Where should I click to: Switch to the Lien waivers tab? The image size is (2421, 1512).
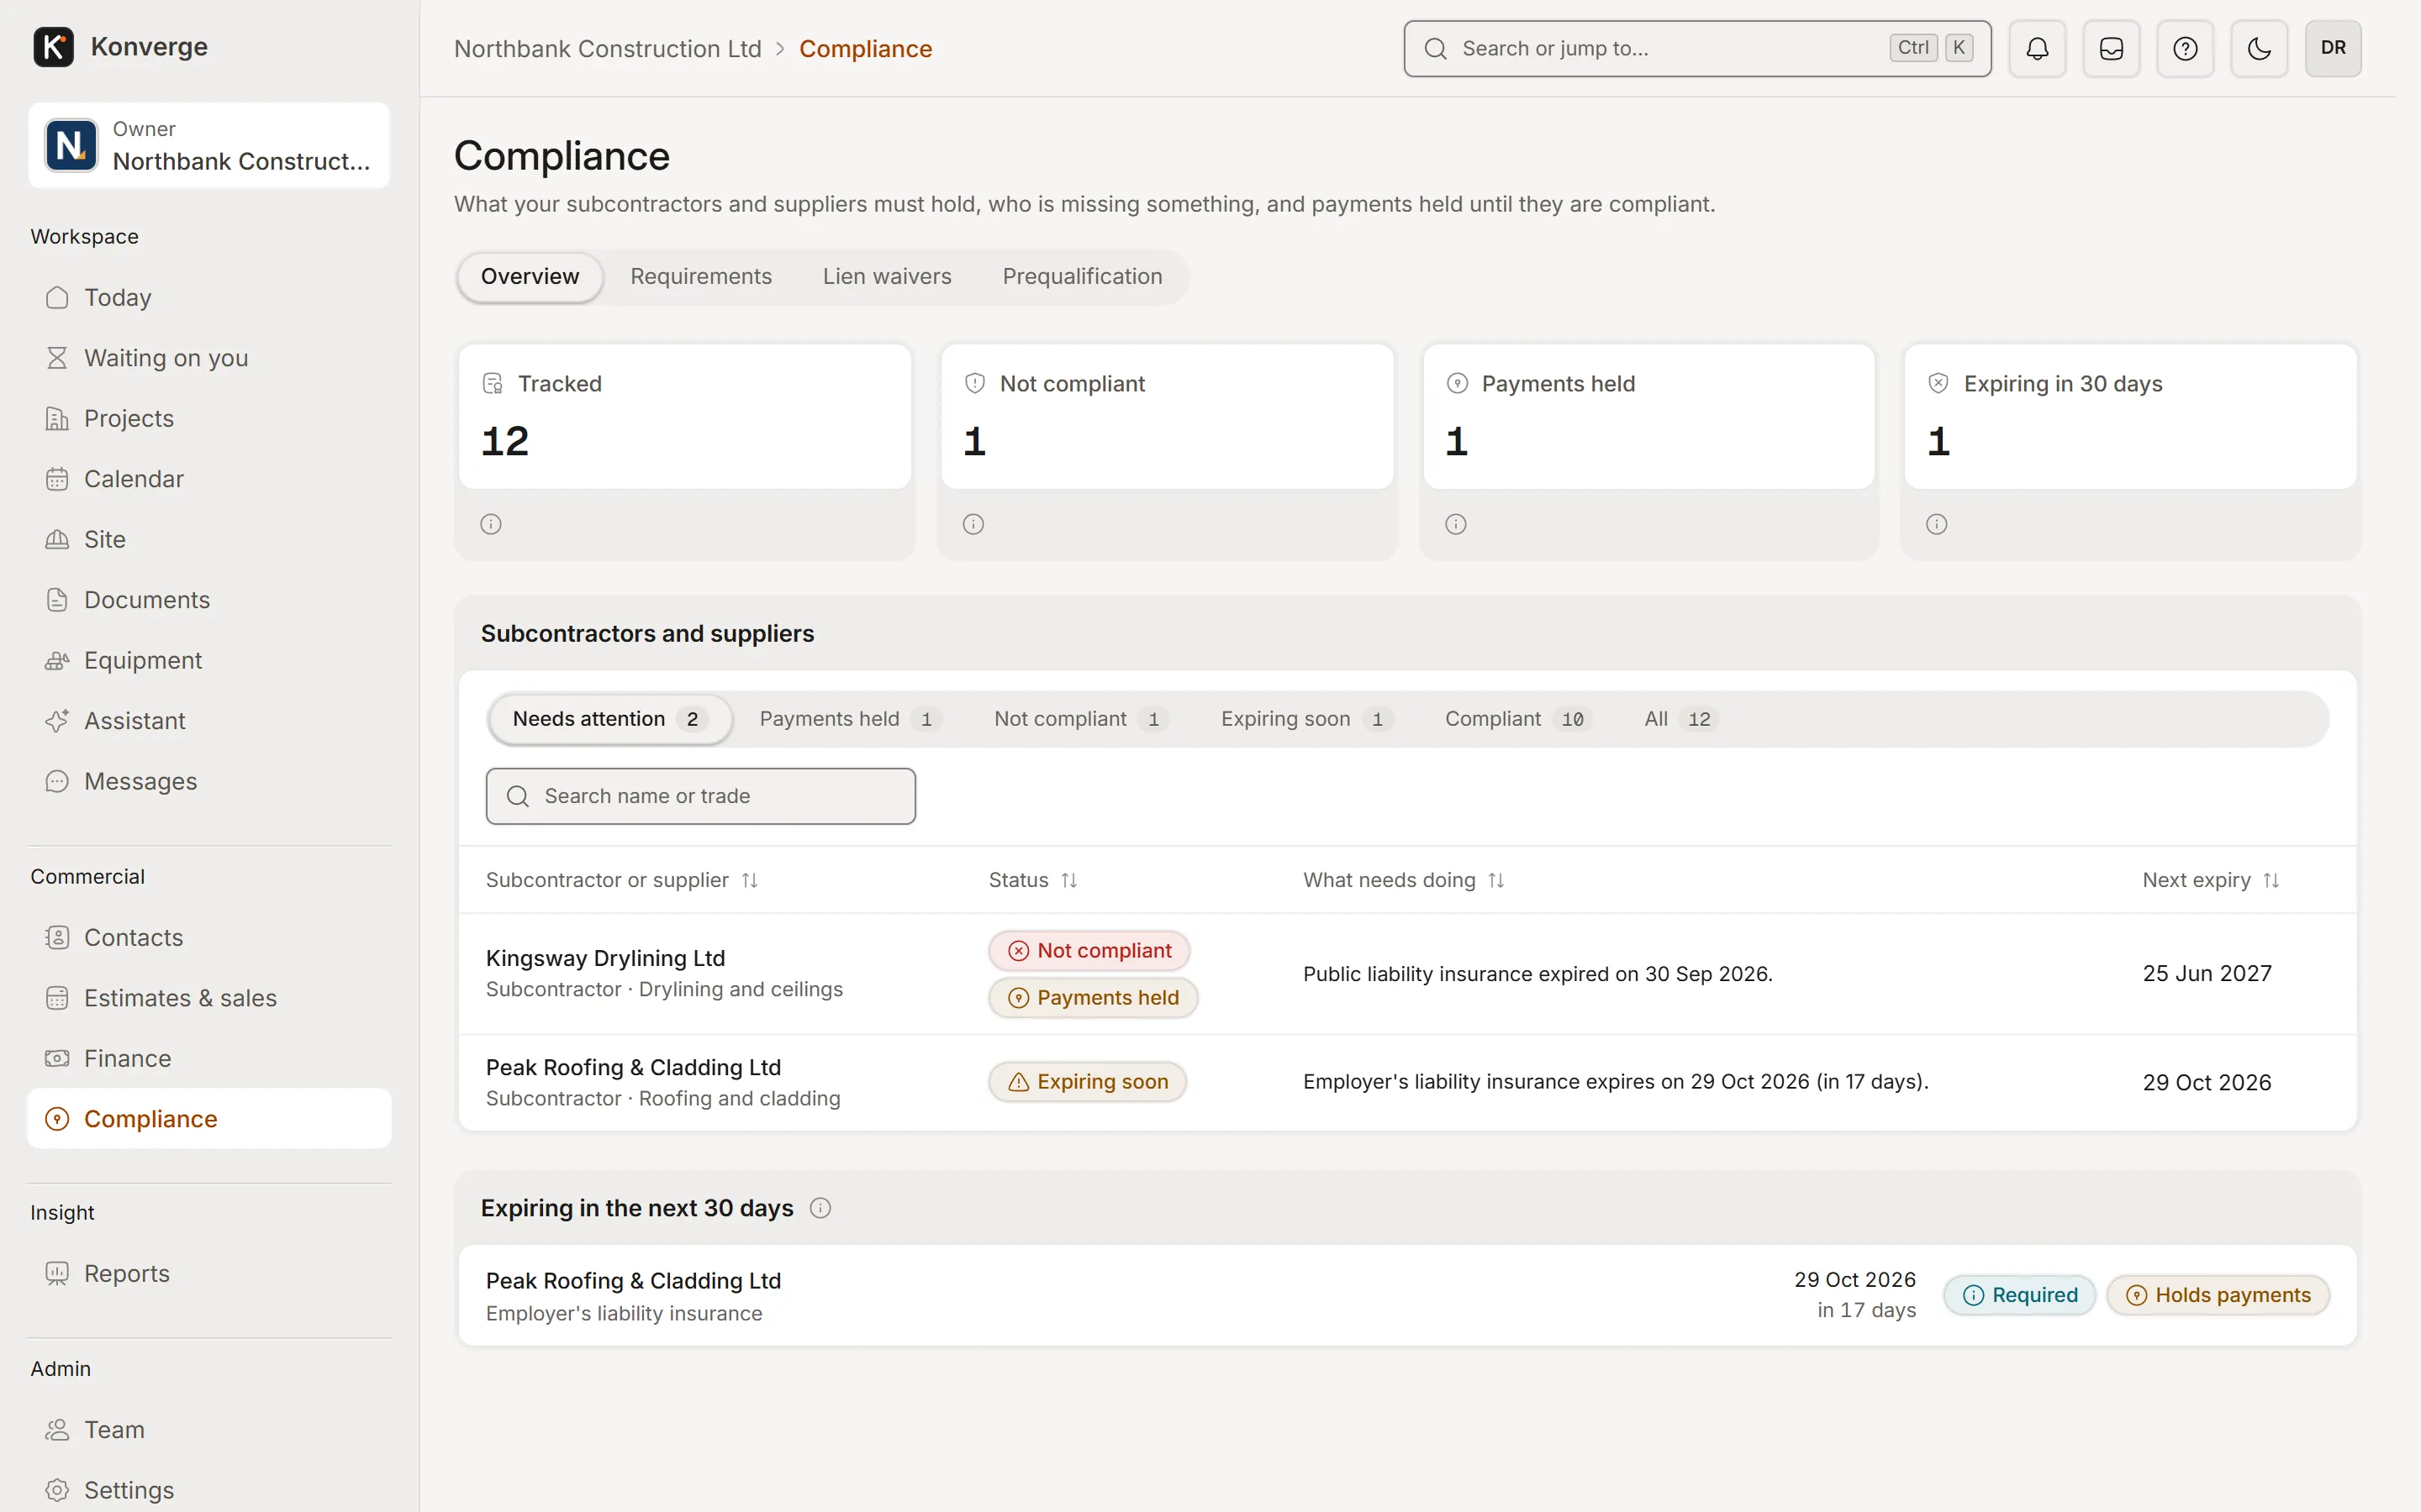886,276
